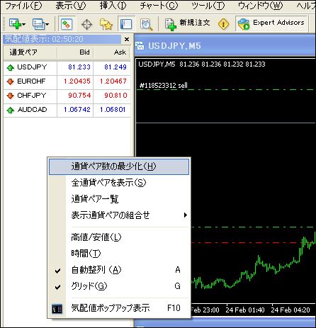Viewport: 316px width, 328px height.
Task: Open the new chart dropdown arrow
Action: (x=23, y=24)
